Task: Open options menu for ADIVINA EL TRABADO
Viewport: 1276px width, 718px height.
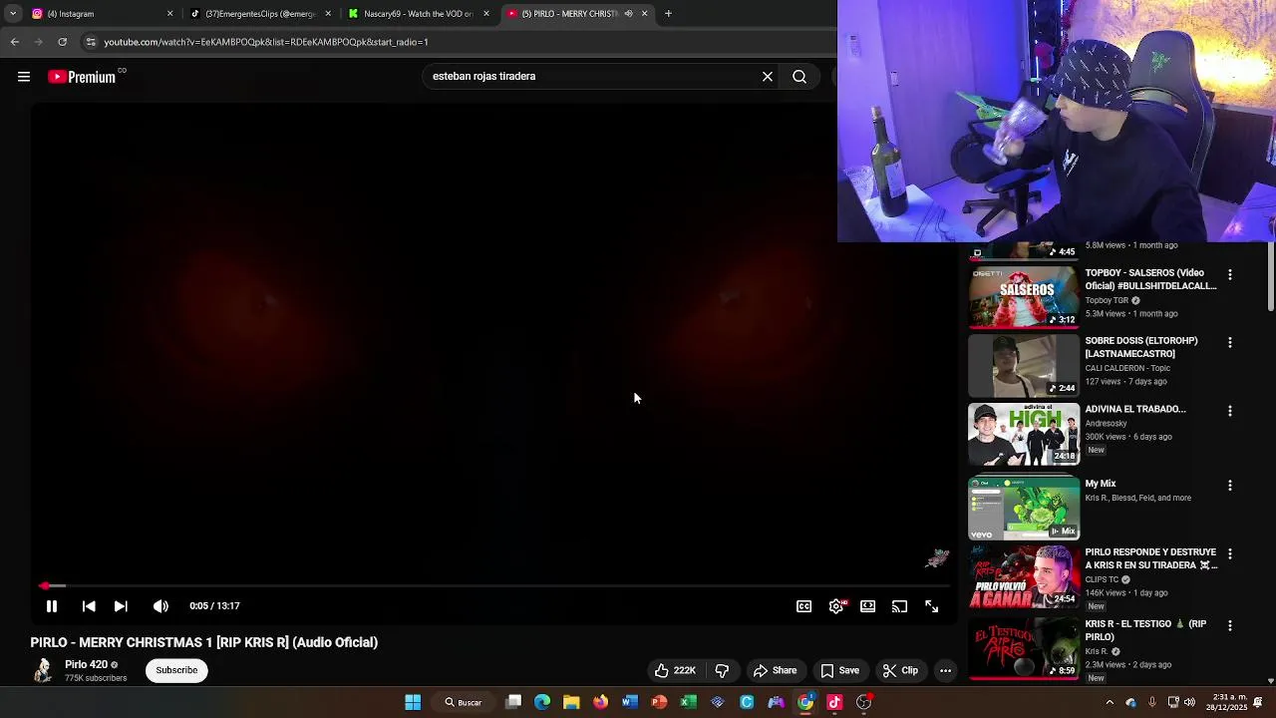Action: click(x=1229, y=411)
